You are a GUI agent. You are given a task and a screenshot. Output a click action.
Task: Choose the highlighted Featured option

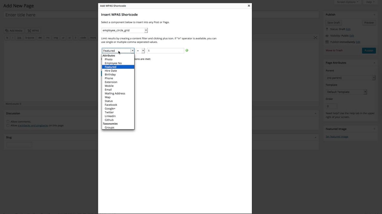pos(118,67)
